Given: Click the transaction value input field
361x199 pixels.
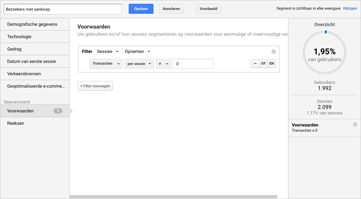Looking at the screenshot, I should tap(193, 64).
